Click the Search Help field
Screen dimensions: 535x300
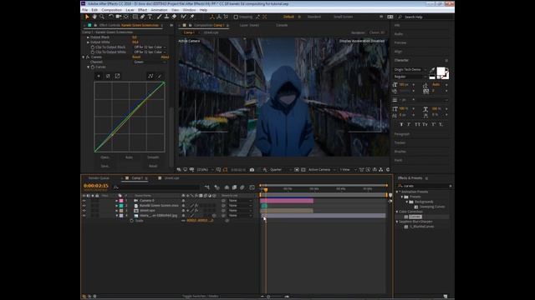[426, 17]
